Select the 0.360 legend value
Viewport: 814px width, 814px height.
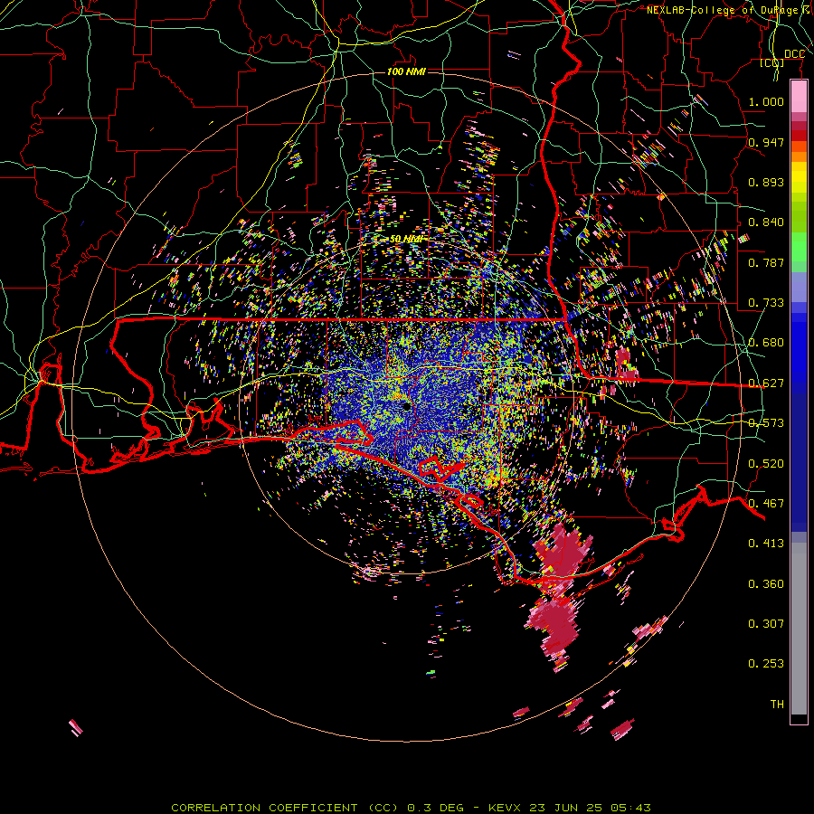(x=766, y=584)
